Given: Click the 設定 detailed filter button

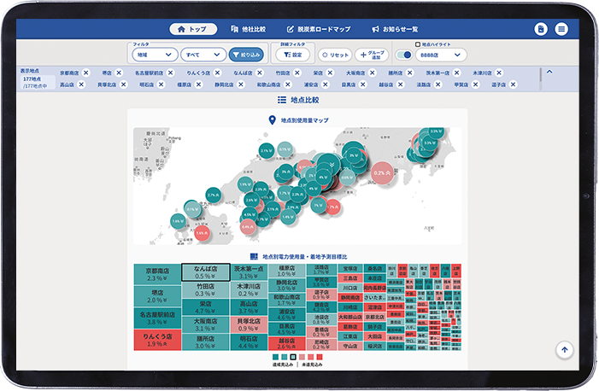Looking at the screenshot, I should click(292, 55).
